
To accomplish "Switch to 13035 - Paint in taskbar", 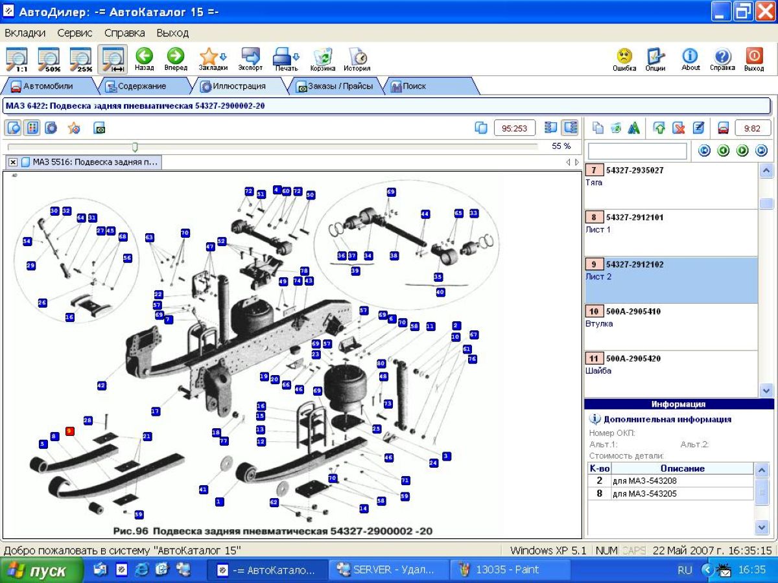I will point(511,570).
